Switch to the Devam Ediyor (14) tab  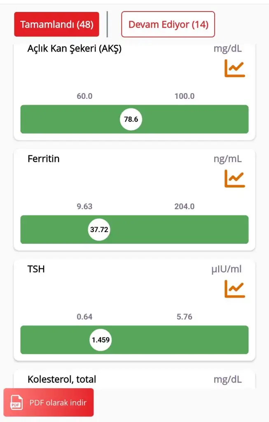click(x=168, y=24)
